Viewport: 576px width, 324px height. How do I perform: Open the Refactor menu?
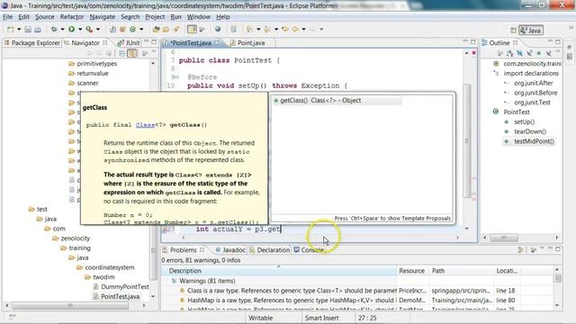click(x=72, y=17)
